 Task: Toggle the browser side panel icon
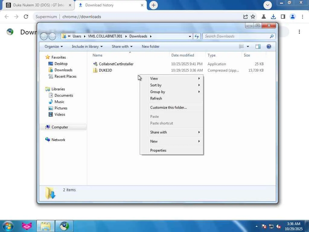(x=283, y=17)
